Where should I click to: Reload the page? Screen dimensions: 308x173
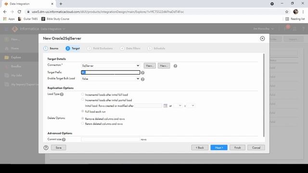(x=19, y=12)
